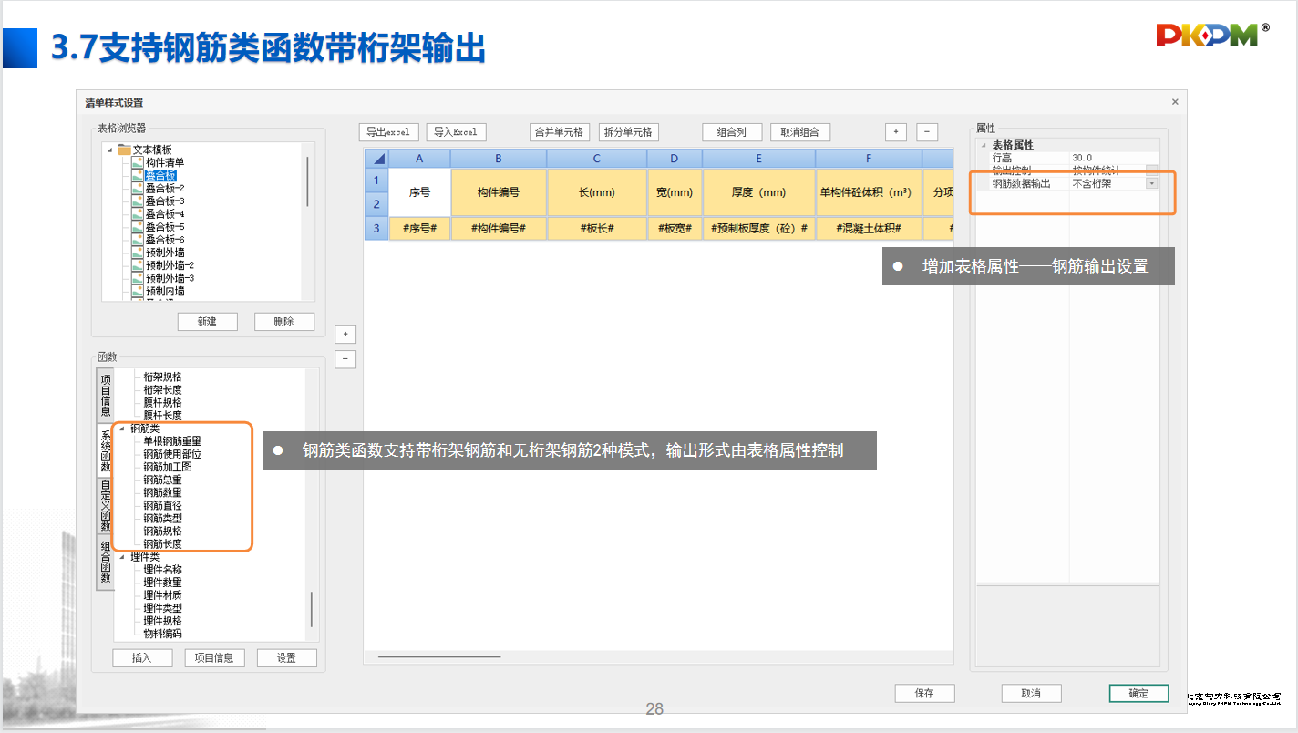1298x733 pixels.
Task: Open the 钢筋数据输出 dropdown
Action: click(1151, 183)
